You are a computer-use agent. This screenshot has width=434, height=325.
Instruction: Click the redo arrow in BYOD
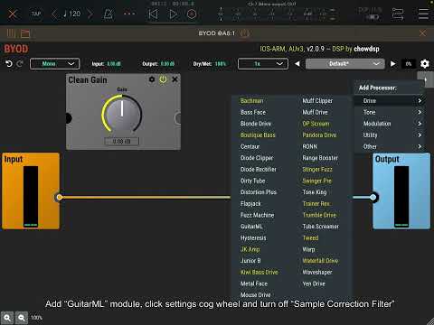tap(20, 64)
